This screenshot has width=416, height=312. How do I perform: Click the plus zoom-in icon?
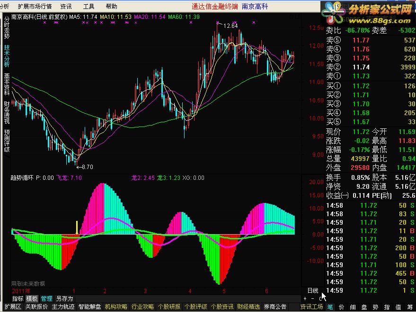coord(305,298)
